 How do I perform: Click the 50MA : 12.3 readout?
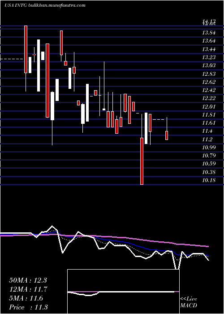[x=28, y=280]
